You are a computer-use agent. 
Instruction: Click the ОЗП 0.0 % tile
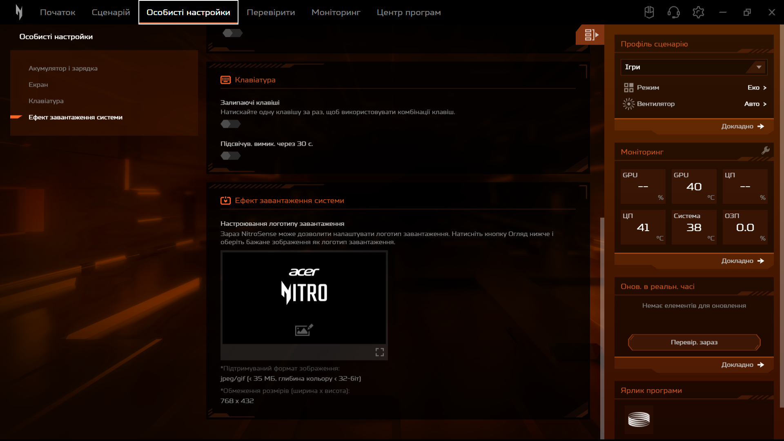point(745,227)
